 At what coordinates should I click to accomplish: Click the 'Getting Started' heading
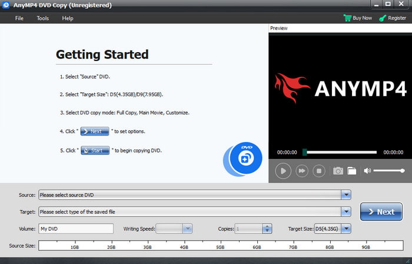tap(102, 55)
